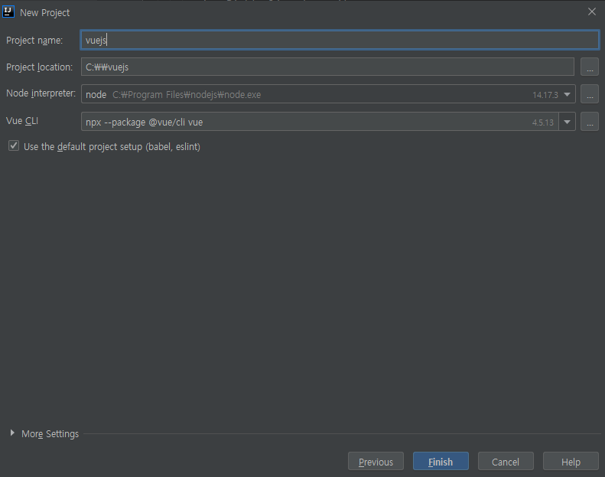Click the Node interpreter label
This screenshot has width=605, height=477.
[41, 93]
